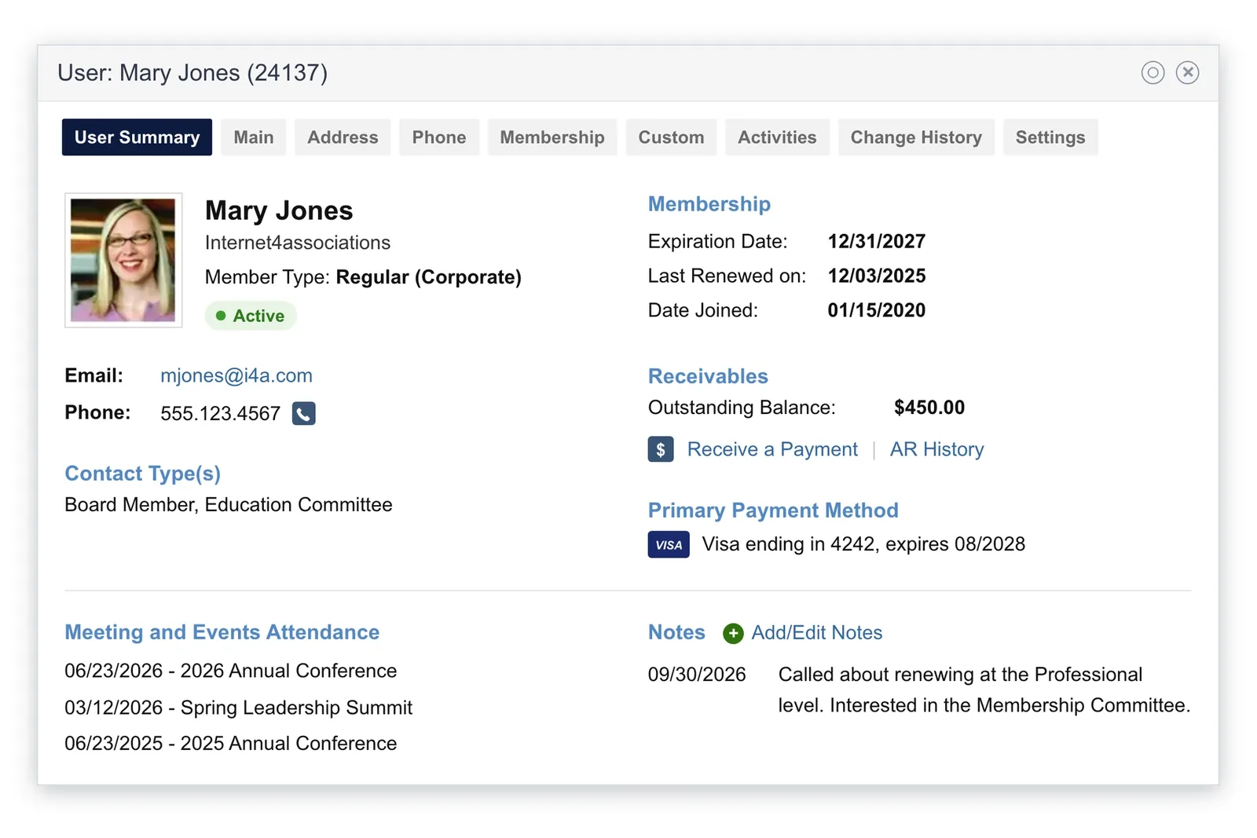This screenshot has width=1257, height=838.
Task: Click the Regular (Corporate) member type
Action: click(x=429, y=277)
